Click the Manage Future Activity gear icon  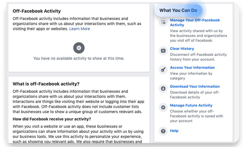(x=163, y=107)
